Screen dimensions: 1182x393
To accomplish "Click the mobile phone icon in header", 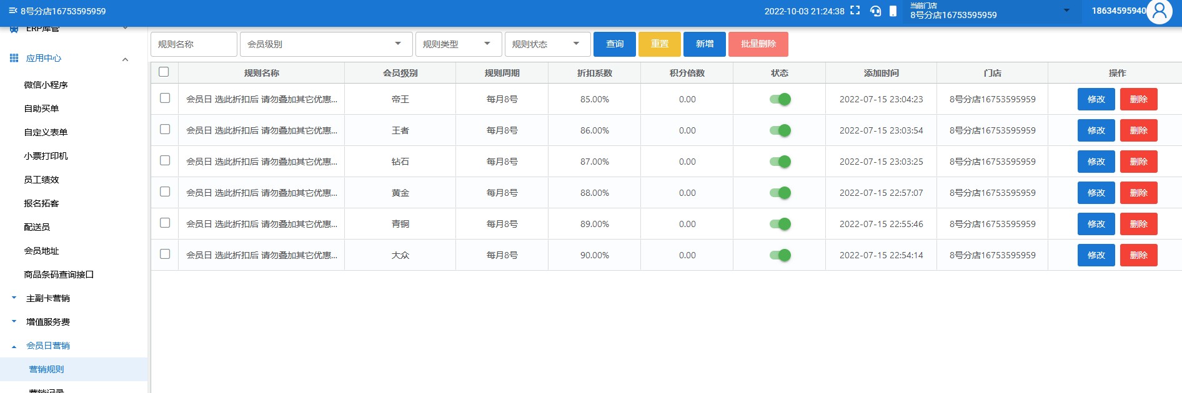I will pyautogui.click(x=893, y=11).
